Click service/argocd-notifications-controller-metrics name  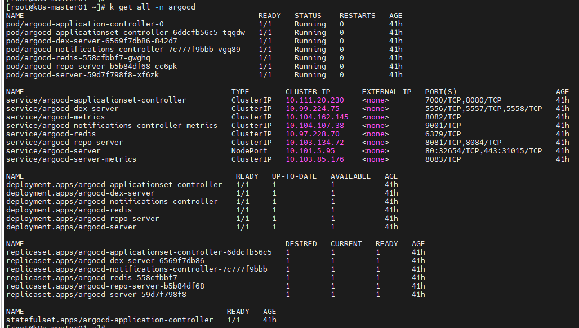(112, 126)
